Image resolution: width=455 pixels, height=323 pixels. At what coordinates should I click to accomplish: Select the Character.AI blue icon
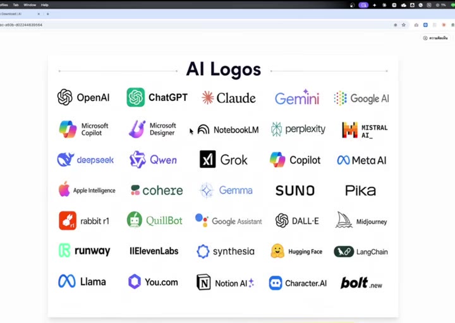276,283
